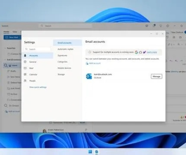
Task: Open the Accounts settings category
Action: (x=33, y=55)
